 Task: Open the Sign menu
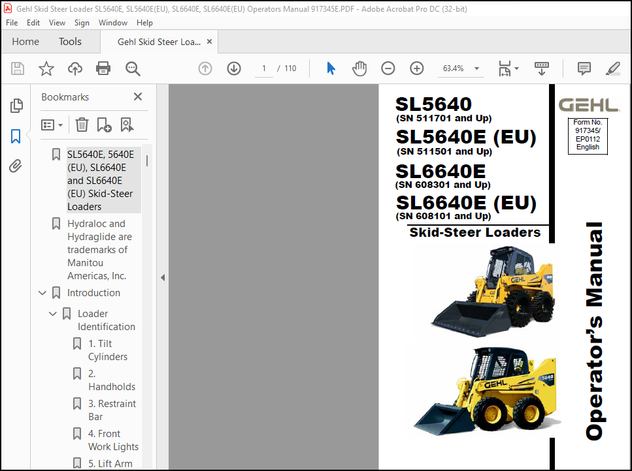[x=82, y=23]
